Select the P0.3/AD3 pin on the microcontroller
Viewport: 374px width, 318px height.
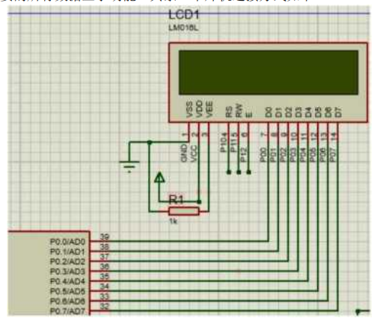(x=67, y=272)
